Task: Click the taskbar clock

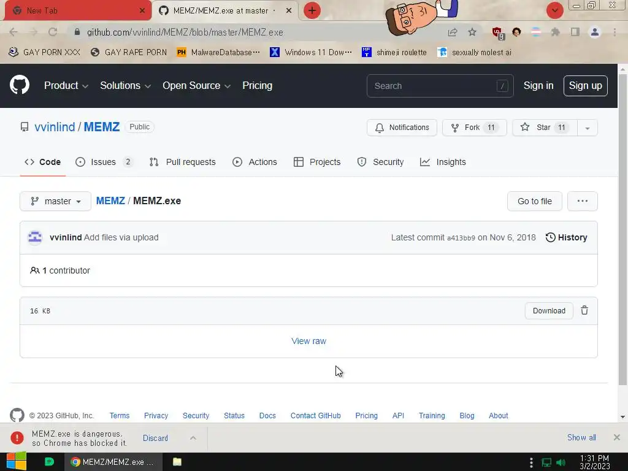Action: [594, 462]
